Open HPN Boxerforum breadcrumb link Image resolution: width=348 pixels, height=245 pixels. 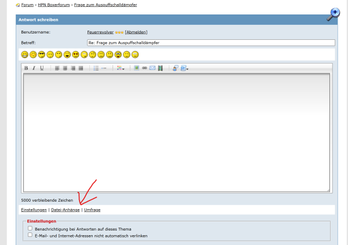click(54, 5)
